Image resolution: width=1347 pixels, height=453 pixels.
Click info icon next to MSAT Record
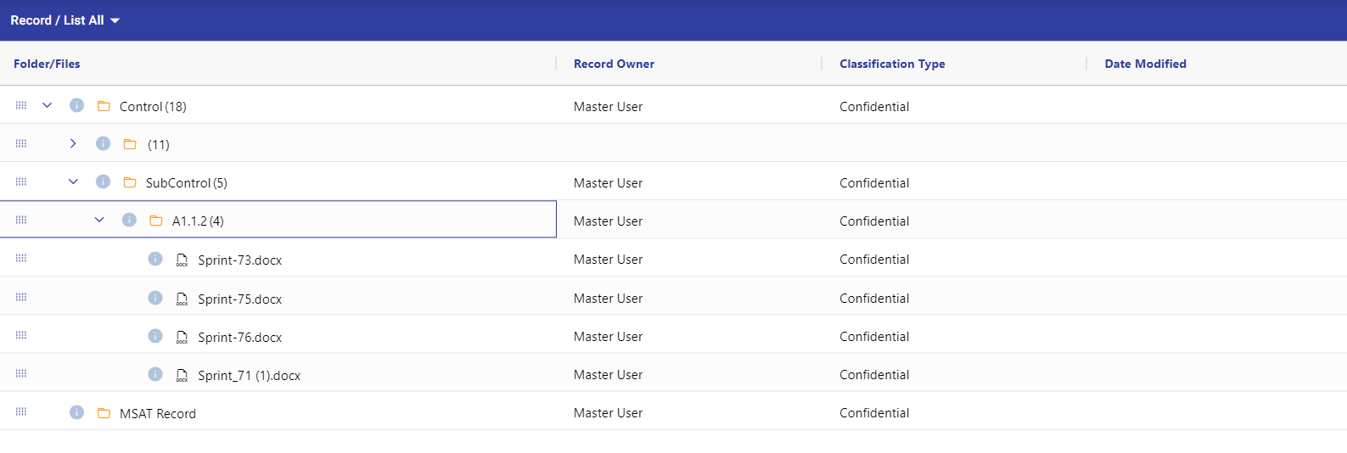point(76,413)
